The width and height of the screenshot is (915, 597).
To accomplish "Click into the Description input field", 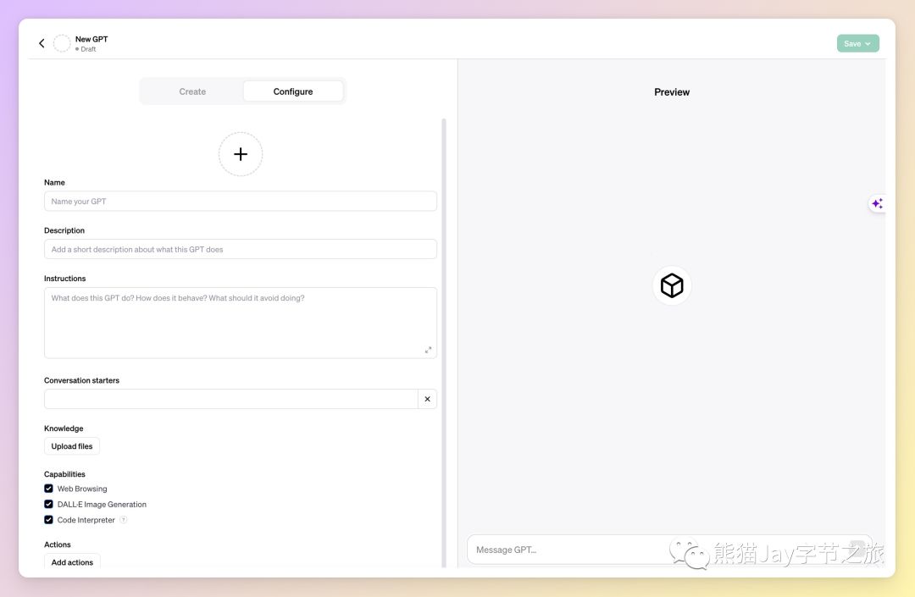I will 241,249.
